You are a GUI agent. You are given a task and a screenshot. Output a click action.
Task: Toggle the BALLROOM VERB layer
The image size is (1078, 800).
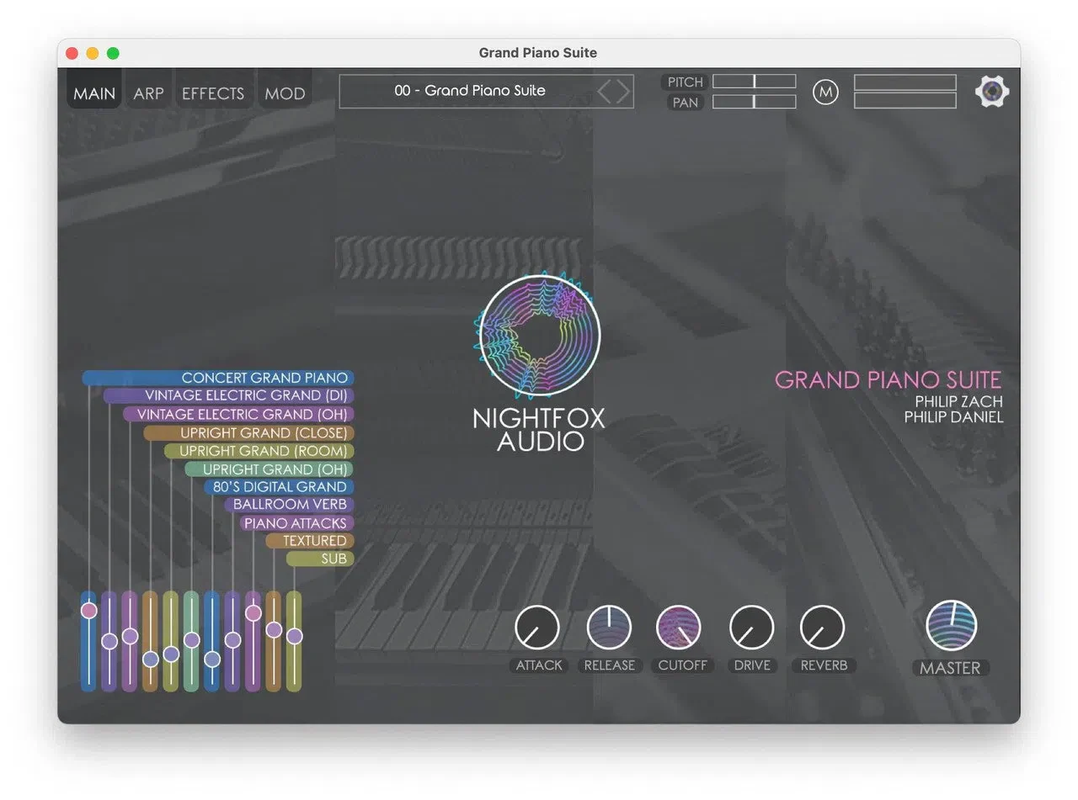[289, 505]
